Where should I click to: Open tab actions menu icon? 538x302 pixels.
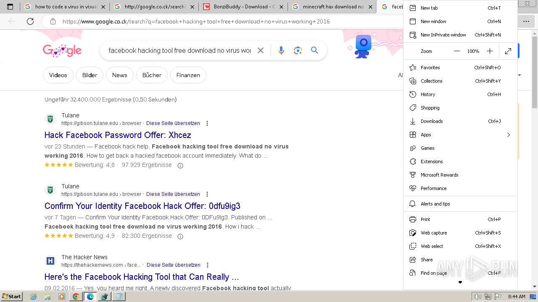(10, 7)
